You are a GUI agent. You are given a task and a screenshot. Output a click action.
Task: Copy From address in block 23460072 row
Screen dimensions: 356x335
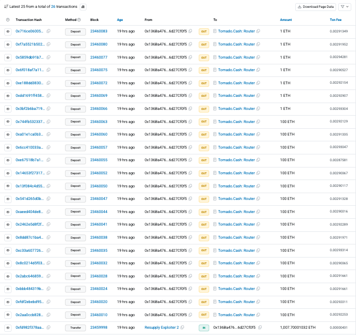tap(190, 83)
